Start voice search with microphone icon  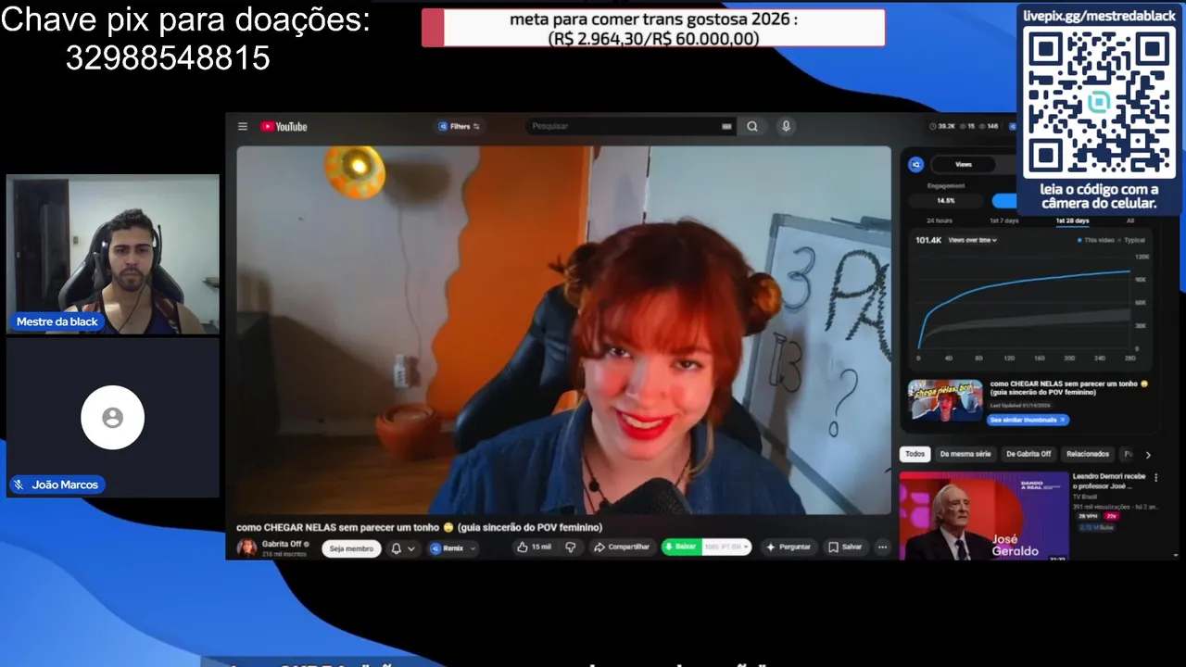786,127
